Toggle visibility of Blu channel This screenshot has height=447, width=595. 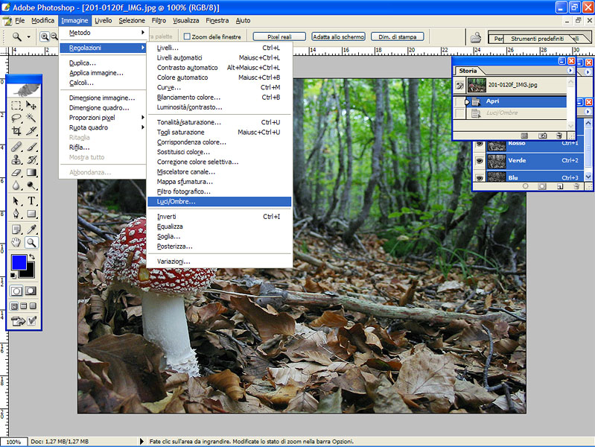480,177
